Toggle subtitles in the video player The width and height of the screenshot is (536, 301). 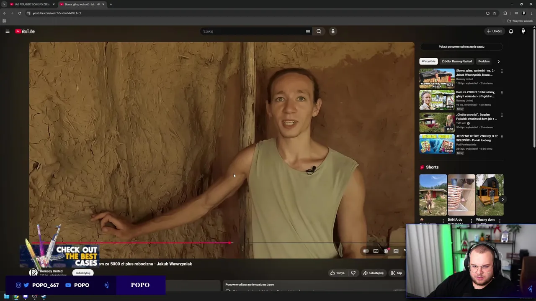click(376, 251)
